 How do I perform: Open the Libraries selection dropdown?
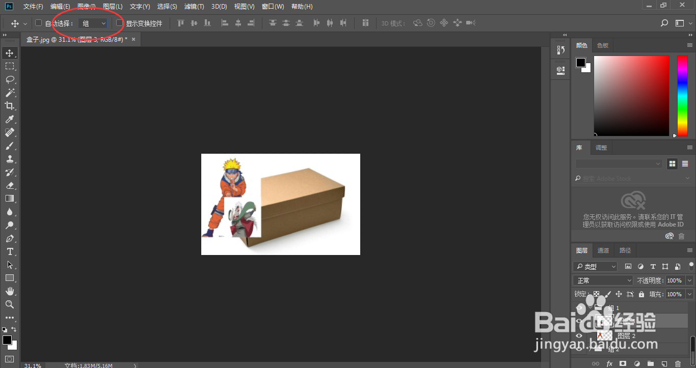coord(619,164)
